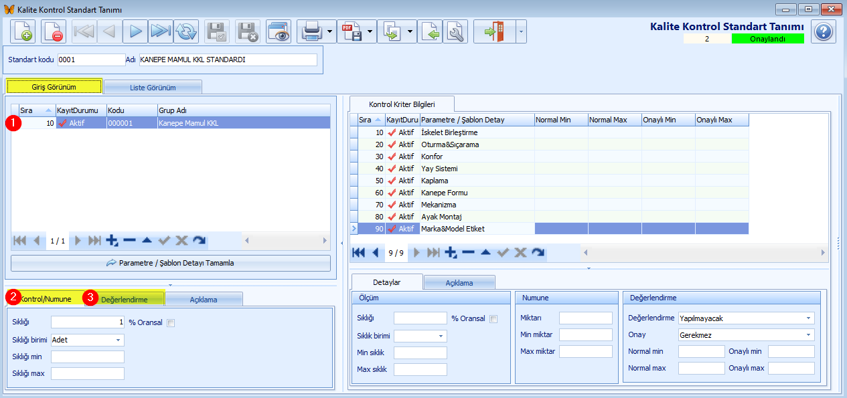Switch to Liste Görünüm tab

point(153,87)
